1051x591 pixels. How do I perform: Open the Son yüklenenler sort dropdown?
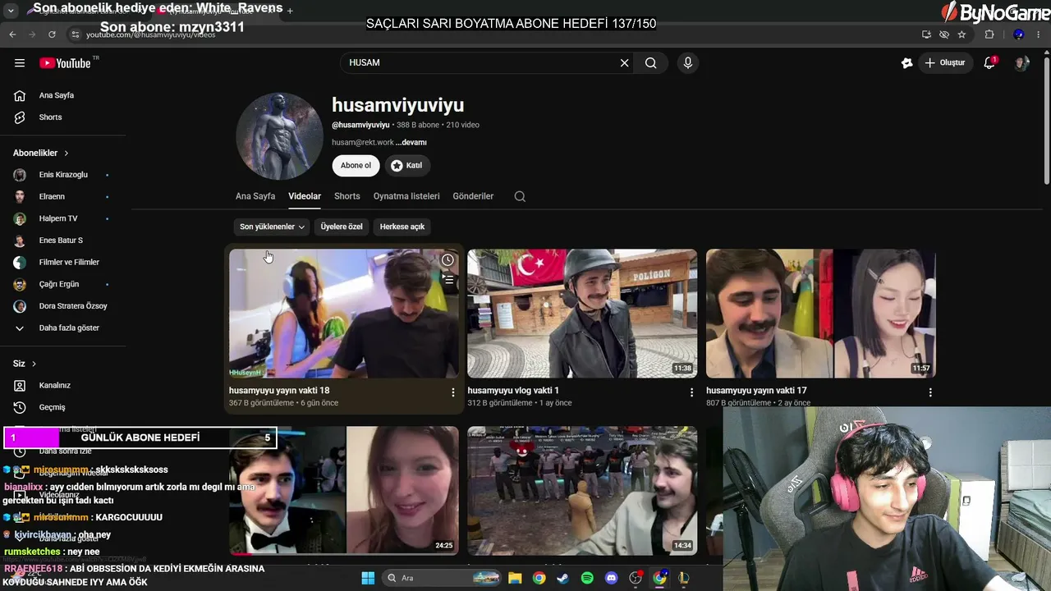coord(273,227)
